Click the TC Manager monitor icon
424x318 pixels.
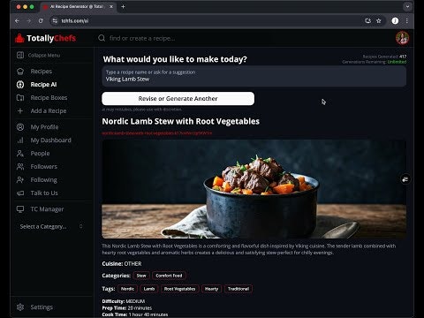coord(20,209)
